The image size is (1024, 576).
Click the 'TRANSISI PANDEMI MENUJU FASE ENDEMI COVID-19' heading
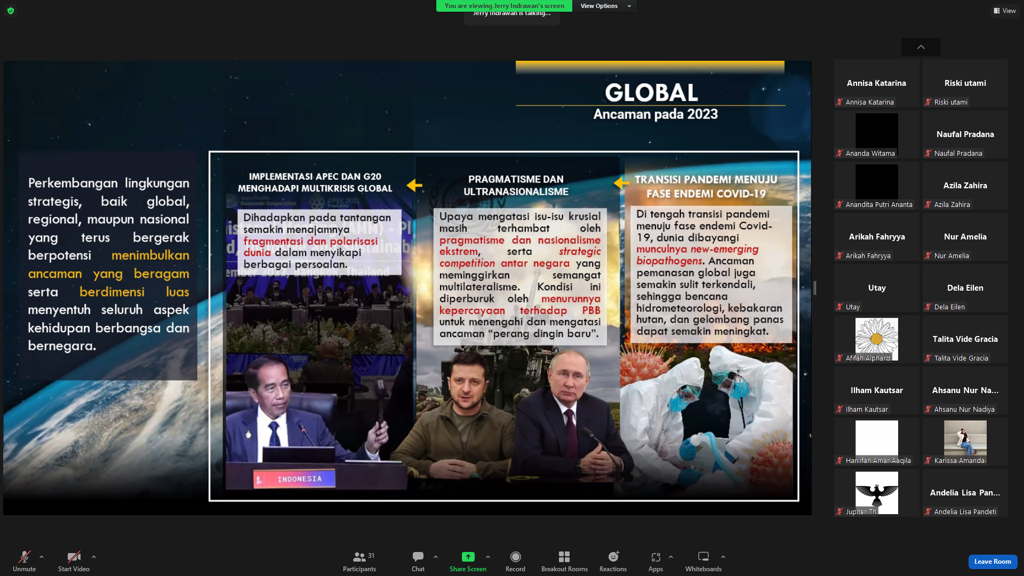pyautogui.click(x=706, y=187)
